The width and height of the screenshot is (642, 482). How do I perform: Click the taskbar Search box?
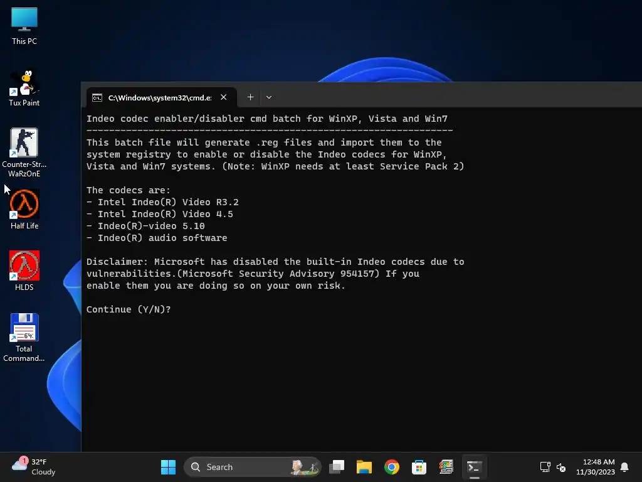tap(252, 467)
